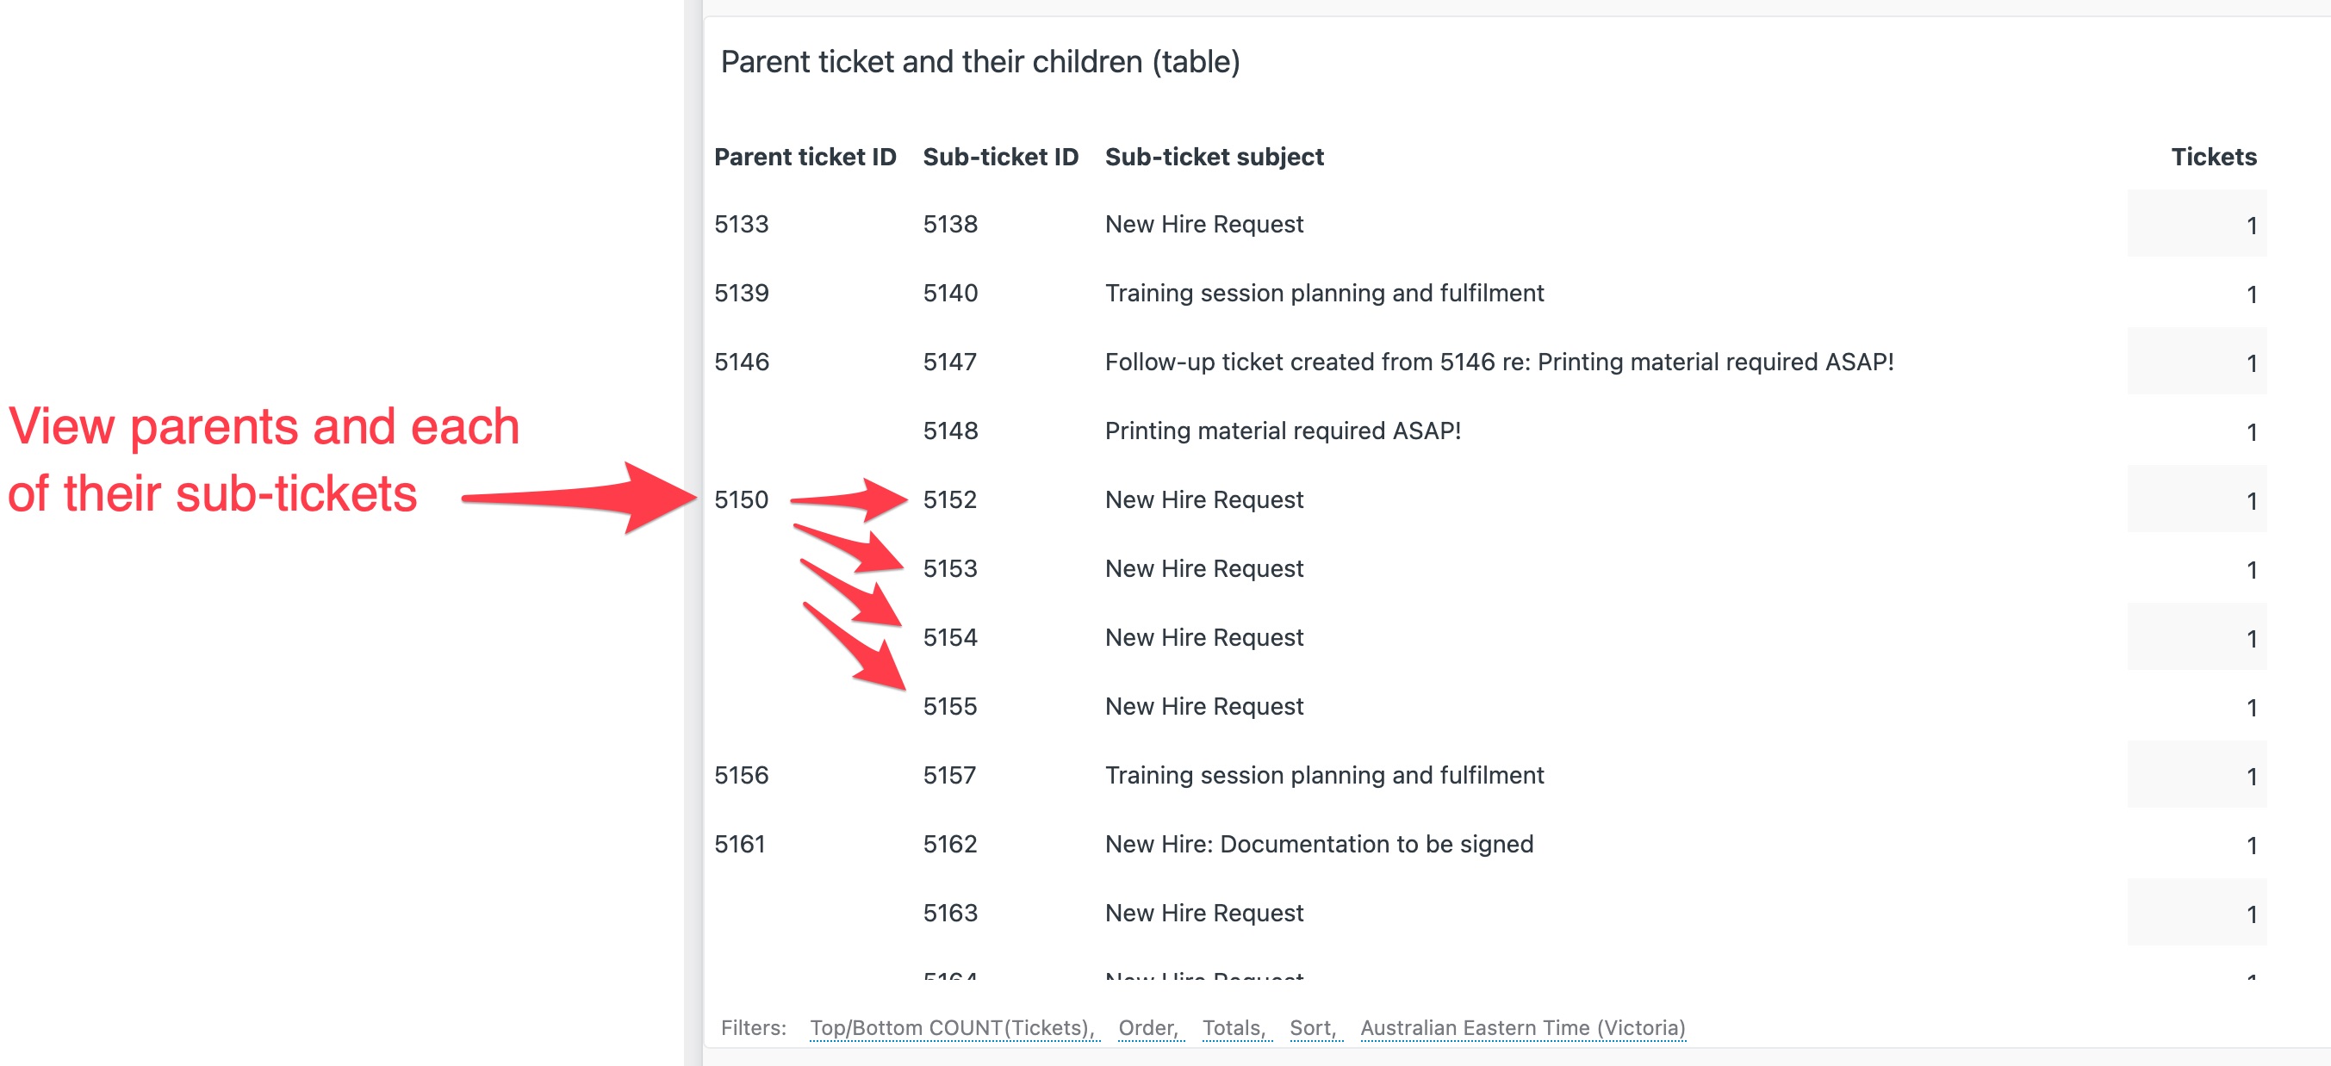Select parent ticket 5133 cell
Screen dimensions: 2331x1066
[741, 223]
